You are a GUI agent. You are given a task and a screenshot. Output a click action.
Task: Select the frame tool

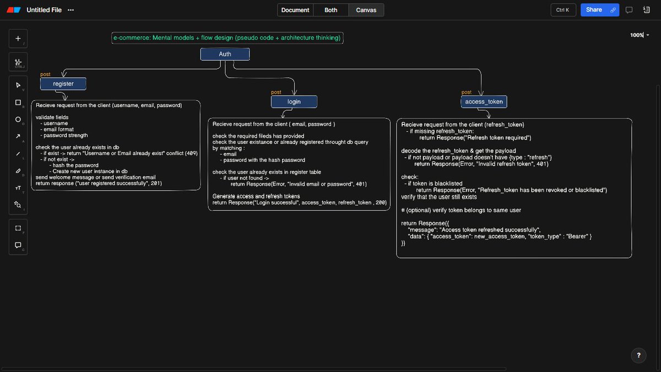[x=18, y=228]
